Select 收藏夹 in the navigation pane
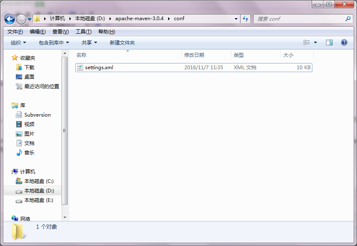The image size is (357, 246). tap(28, 58)
